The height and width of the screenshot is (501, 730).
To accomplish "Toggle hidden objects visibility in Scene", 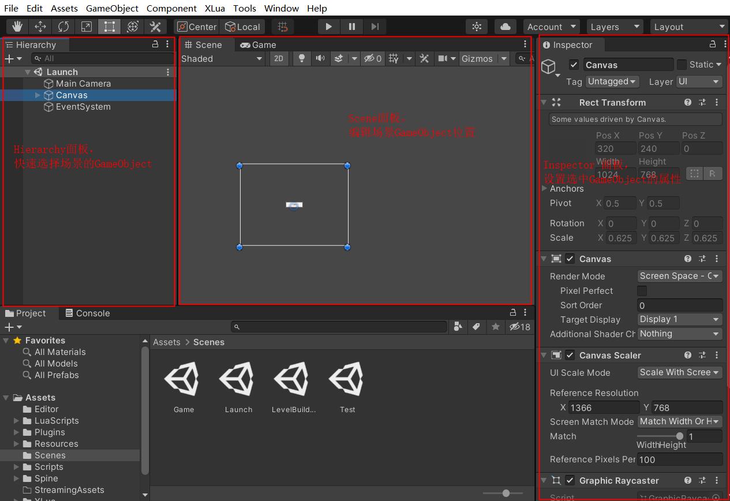I will click(x=372, y=58).
